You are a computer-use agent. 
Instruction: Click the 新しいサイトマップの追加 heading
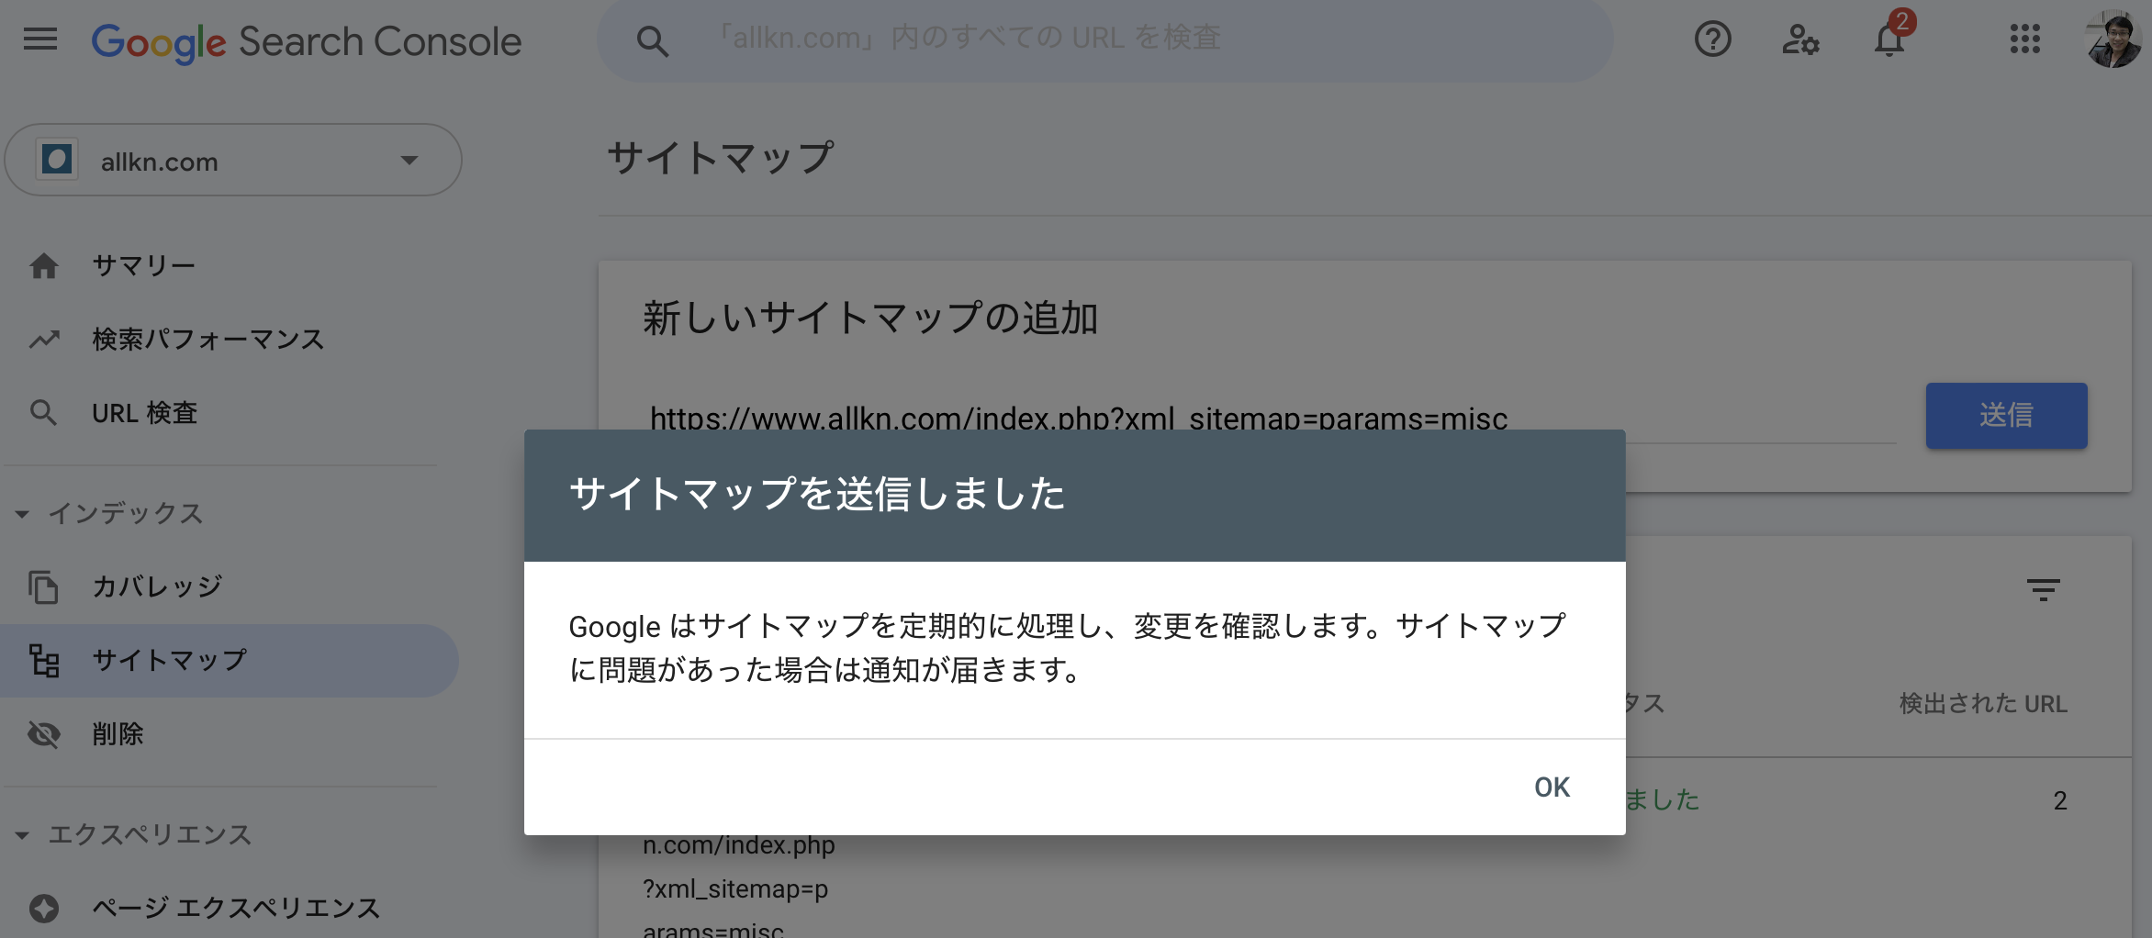click(870, 318)
